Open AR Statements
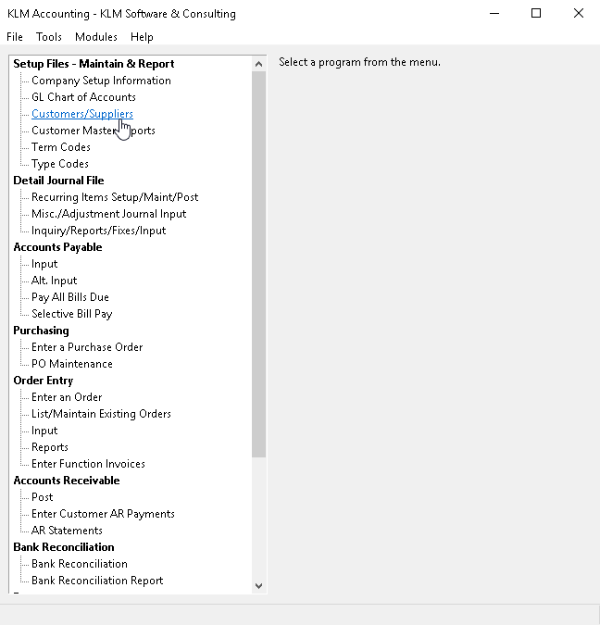600x625 pixels. coord(67,531)
